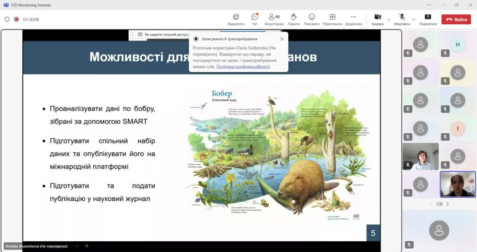The height and width of the screenshot is (252, 477).
Task: Click the Teams app logo icon
Action: pos(6,5)
